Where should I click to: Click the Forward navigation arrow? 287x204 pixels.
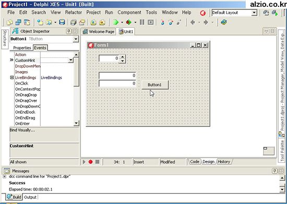coord(206,22)
